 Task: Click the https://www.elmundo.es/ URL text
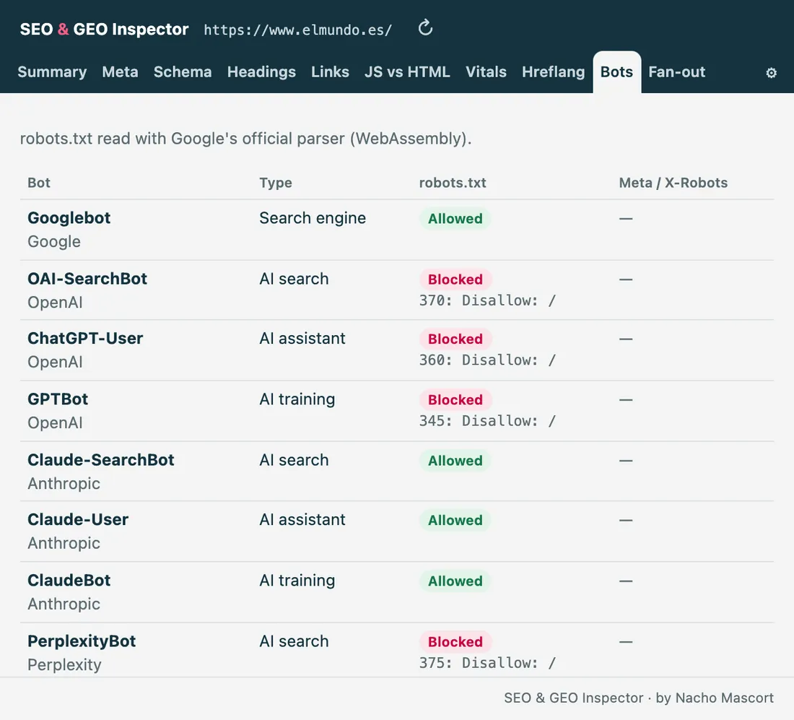[297, 30]
